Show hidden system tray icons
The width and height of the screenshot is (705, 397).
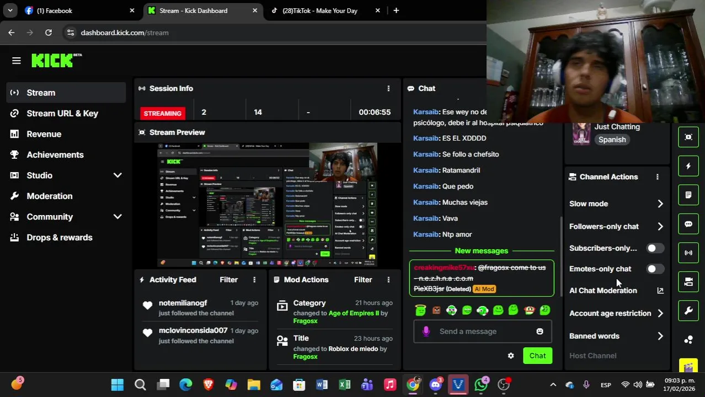click(x=553, y=385)
